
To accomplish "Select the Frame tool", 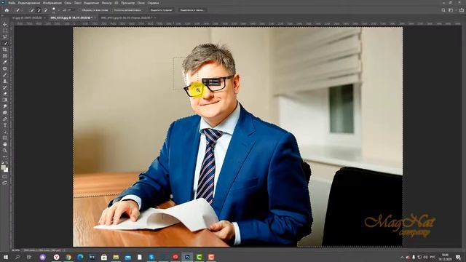I will pyautogui.click(x=5, y=56).
